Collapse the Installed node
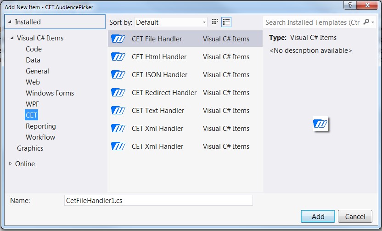The image size is (382, 231). [10, 22]
